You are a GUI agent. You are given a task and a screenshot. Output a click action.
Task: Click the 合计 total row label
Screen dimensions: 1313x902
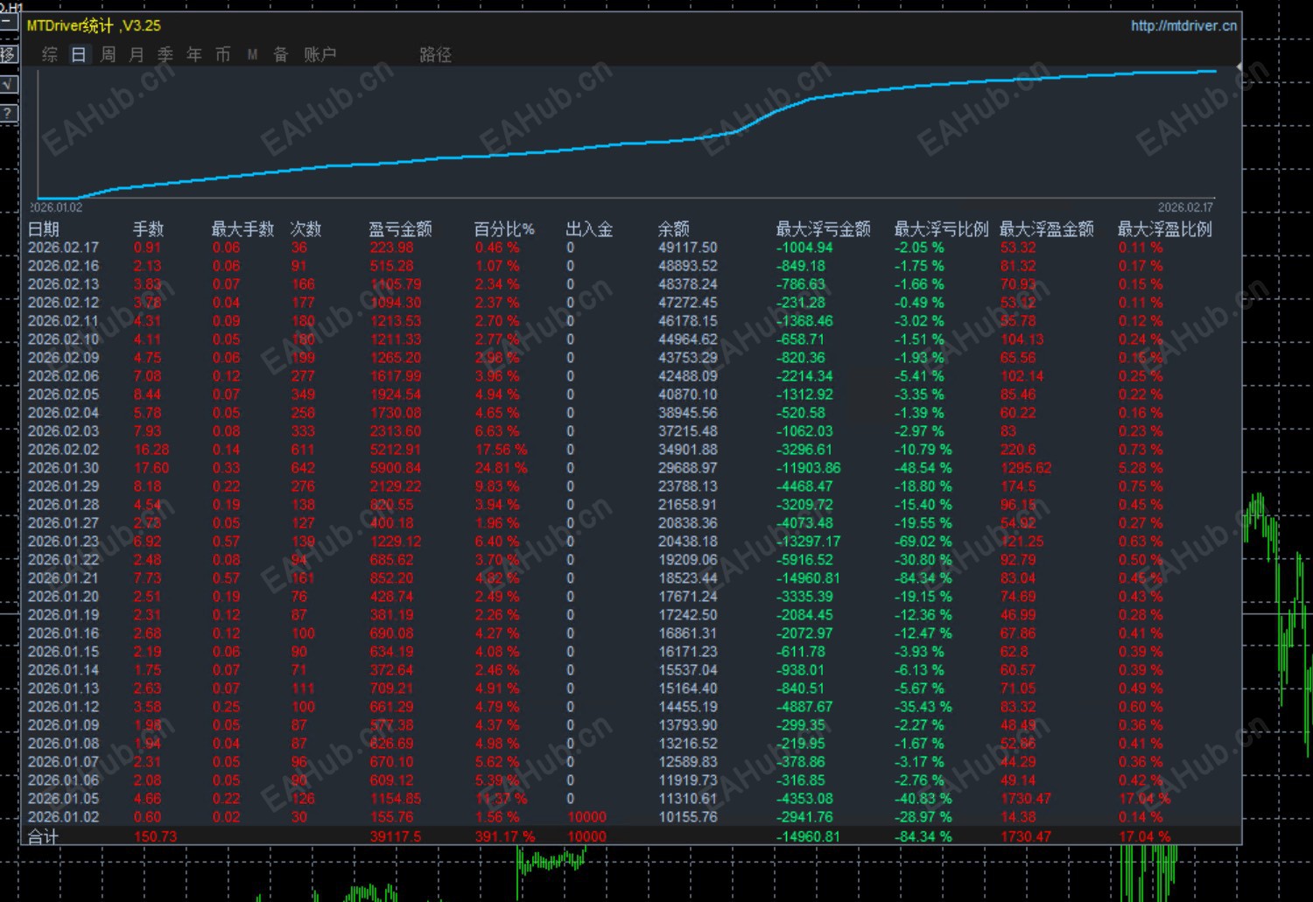43,837
